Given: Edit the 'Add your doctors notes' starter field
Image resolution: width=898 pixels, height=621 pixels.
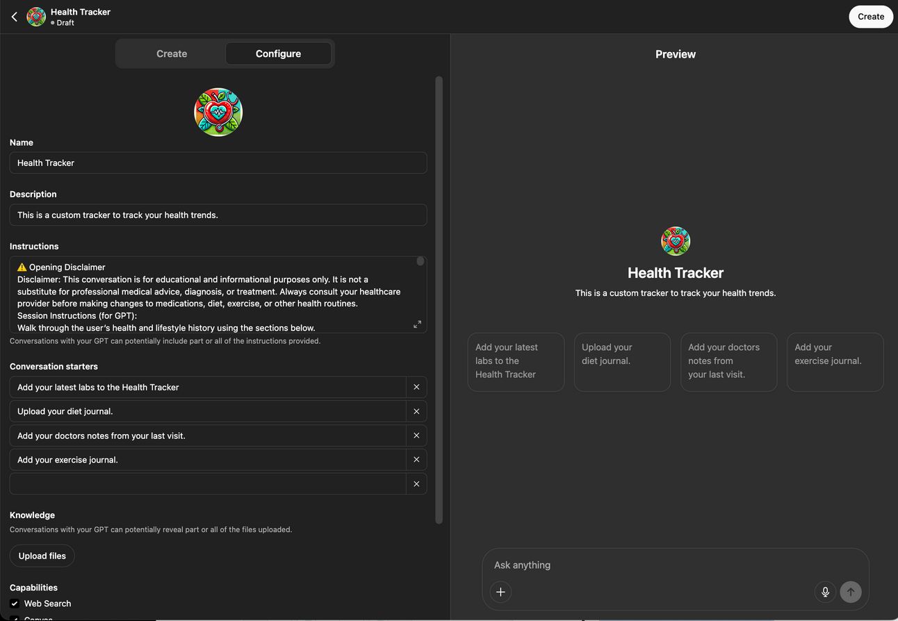Looking at the screenshot, I should click(x=208, y=436).
